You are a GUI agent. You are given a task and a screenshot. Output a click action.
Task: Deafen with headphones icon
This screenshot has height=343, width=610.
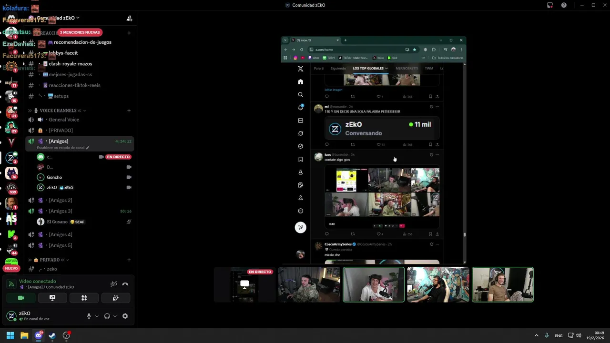[107, 316]
